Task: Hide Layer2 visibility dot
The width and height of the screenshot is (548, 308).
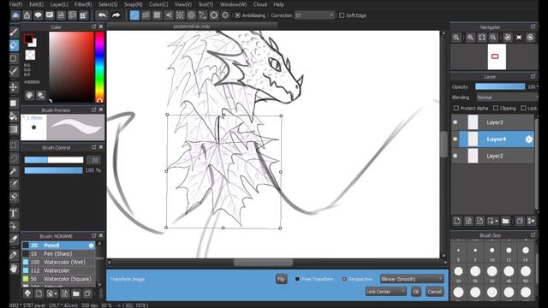Action: click(x=455, y=156)
